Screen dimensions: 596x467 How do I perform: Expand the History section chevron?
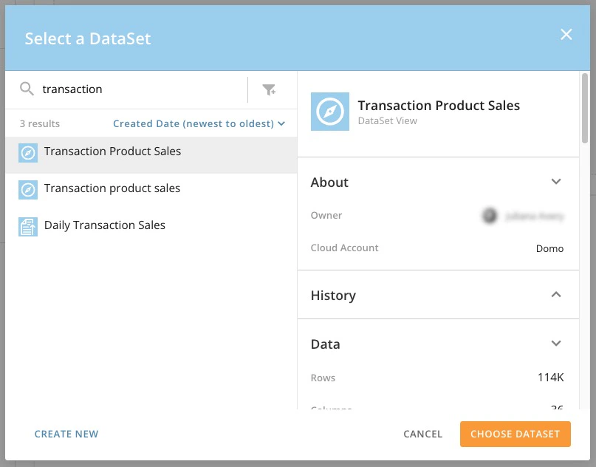click(556, 294)
